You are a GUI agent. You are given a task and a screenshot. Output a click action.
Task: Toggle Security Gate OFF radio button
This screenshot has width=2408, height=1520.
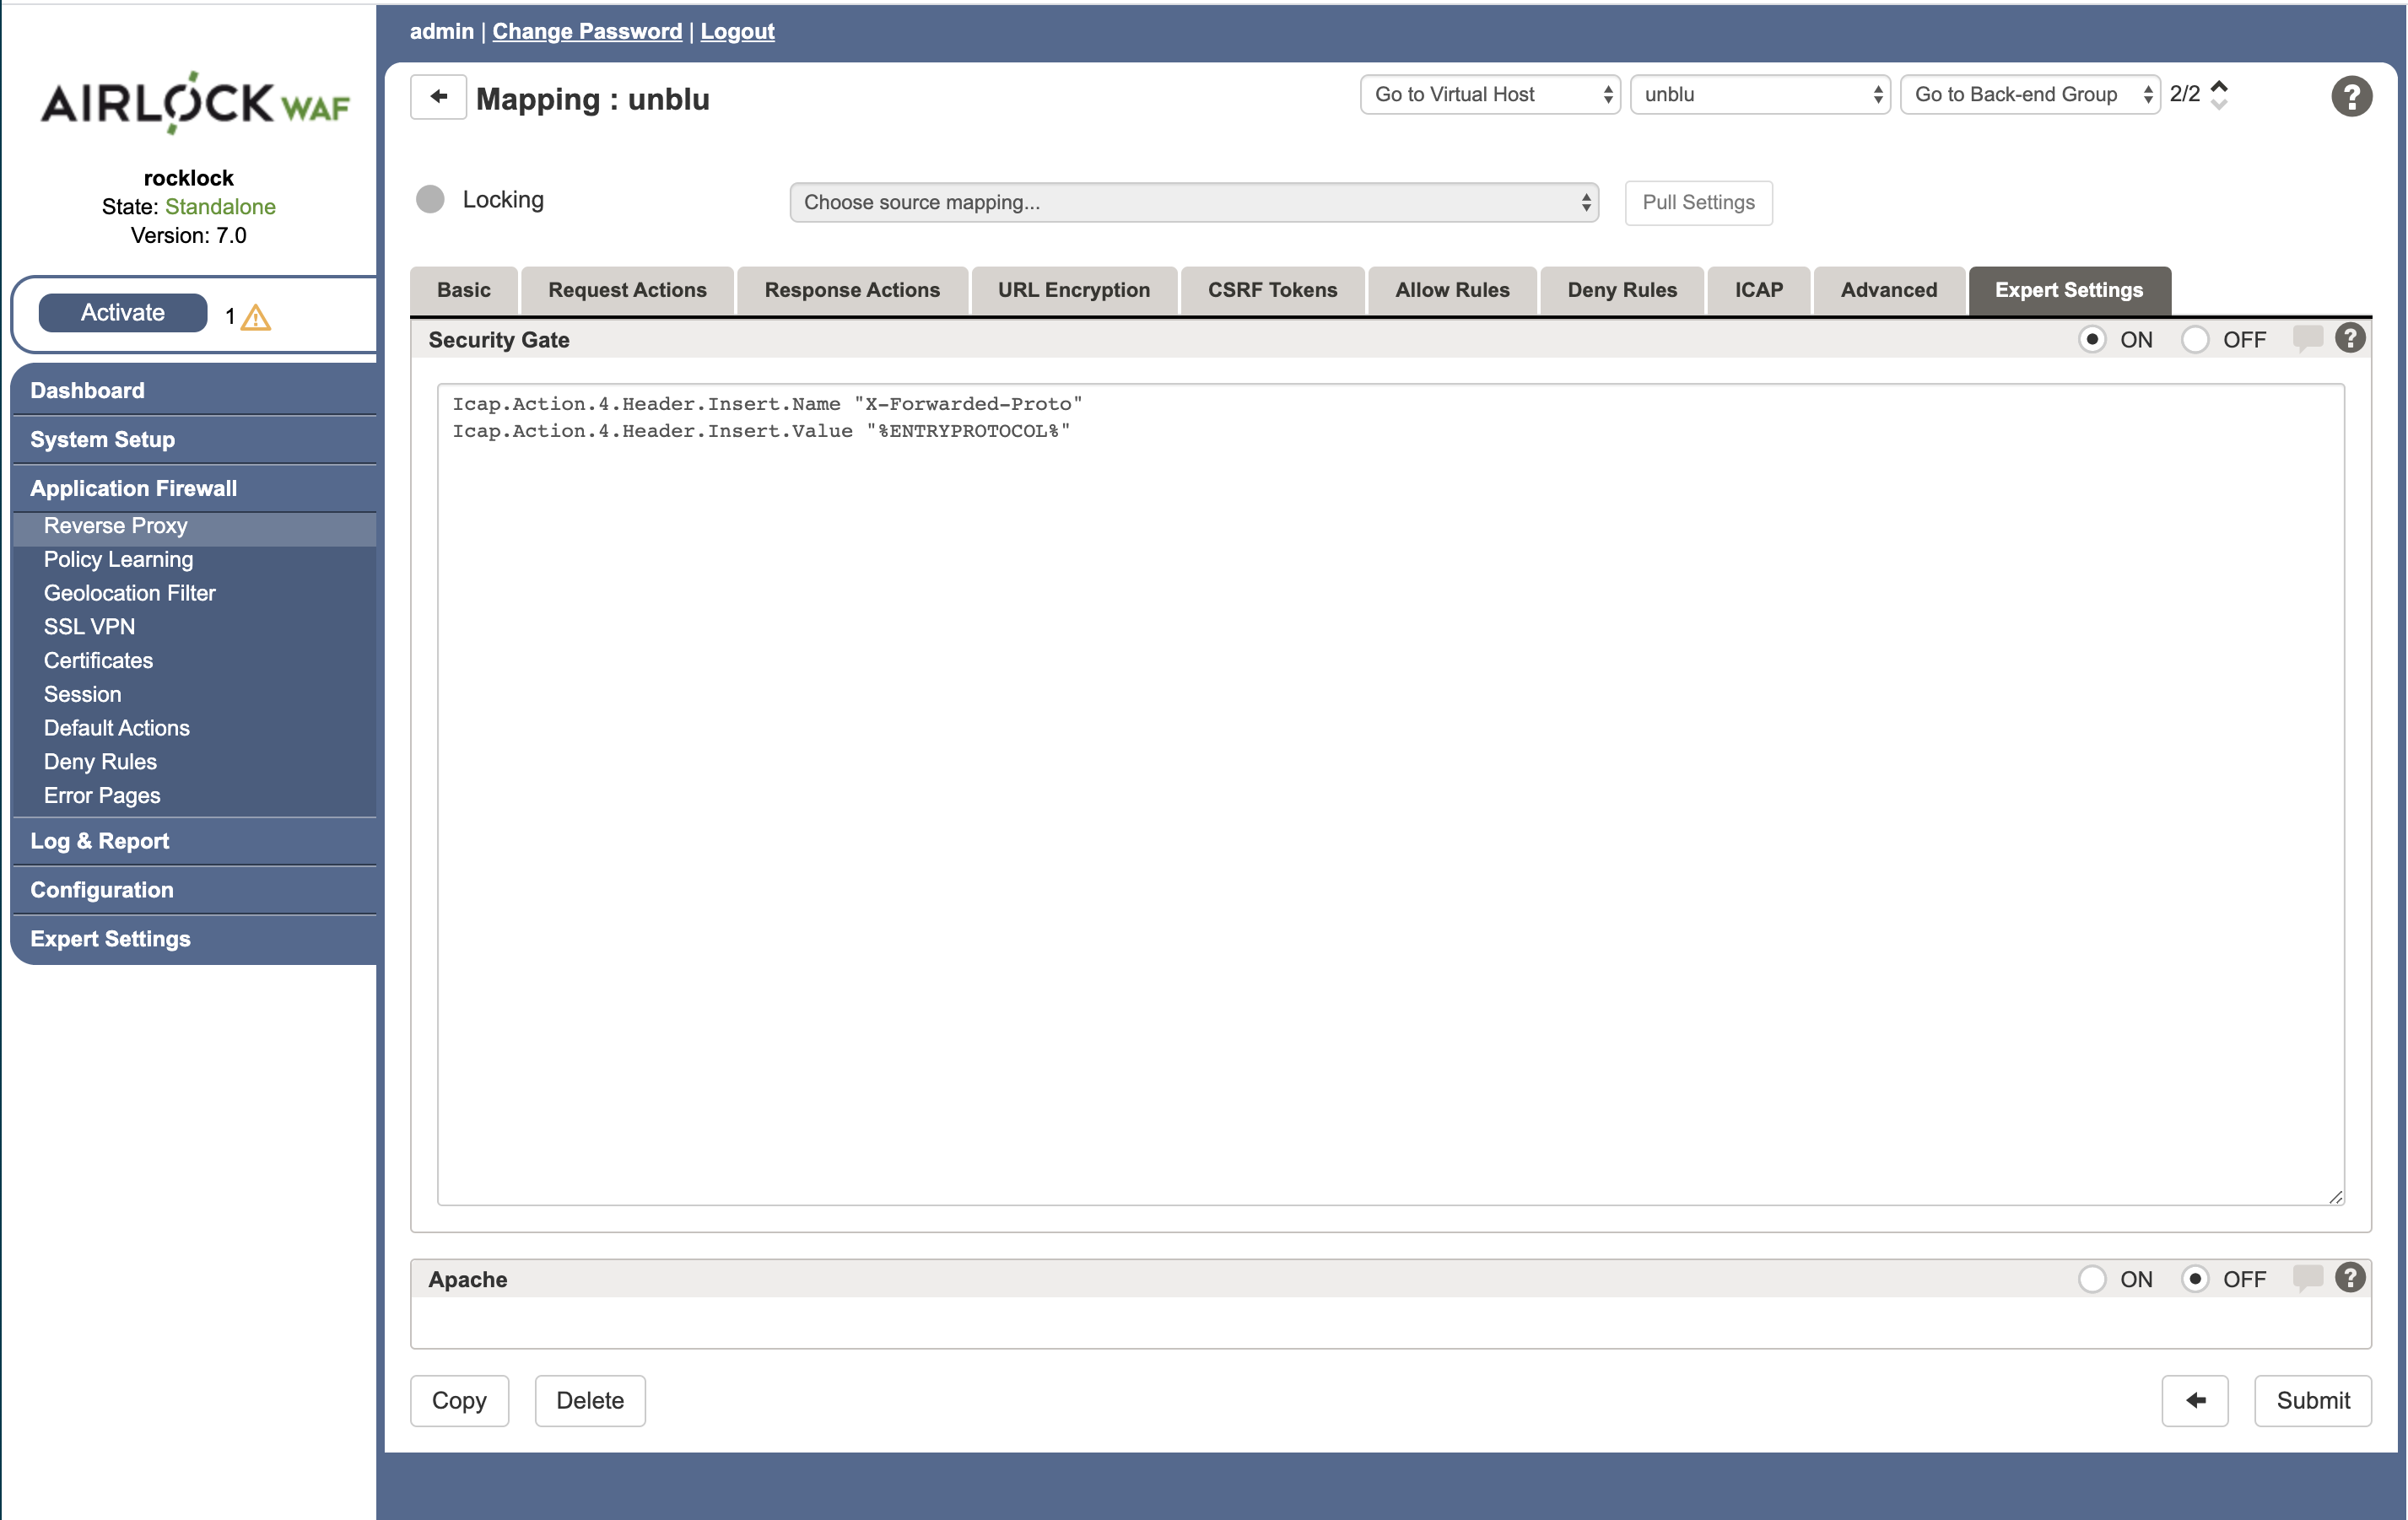coord(2198,340)
